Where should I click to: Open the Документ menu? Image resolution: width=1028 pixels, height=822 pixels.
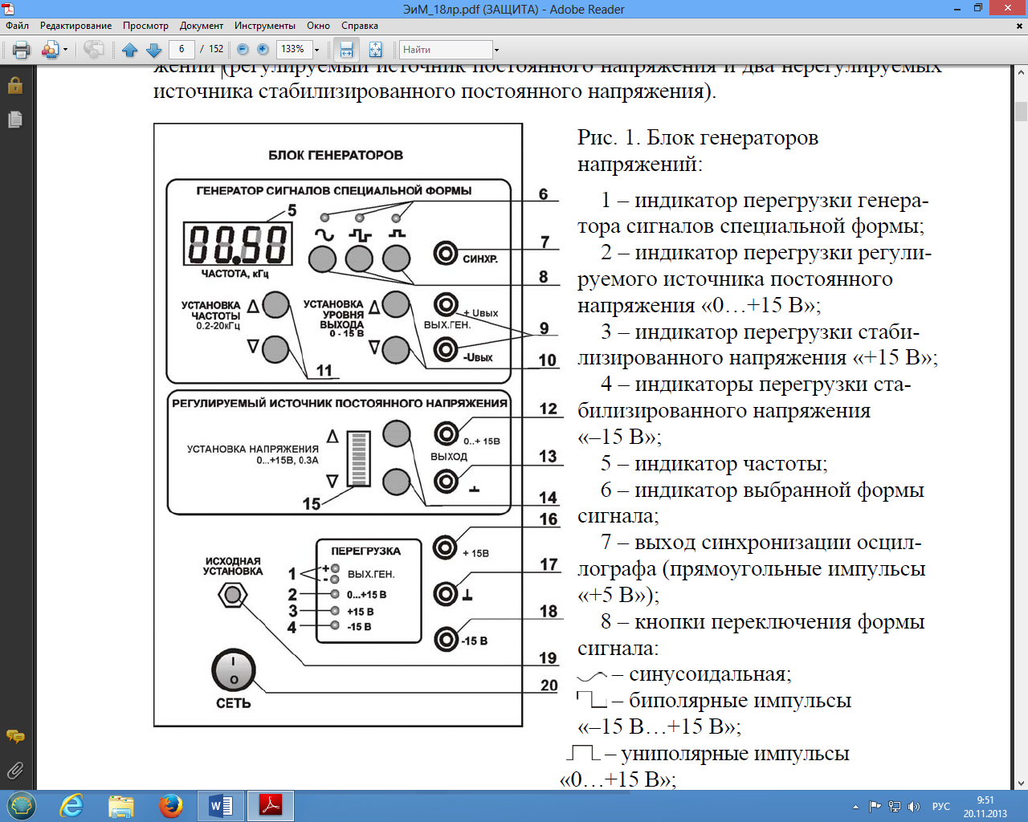tap(202, 26)
